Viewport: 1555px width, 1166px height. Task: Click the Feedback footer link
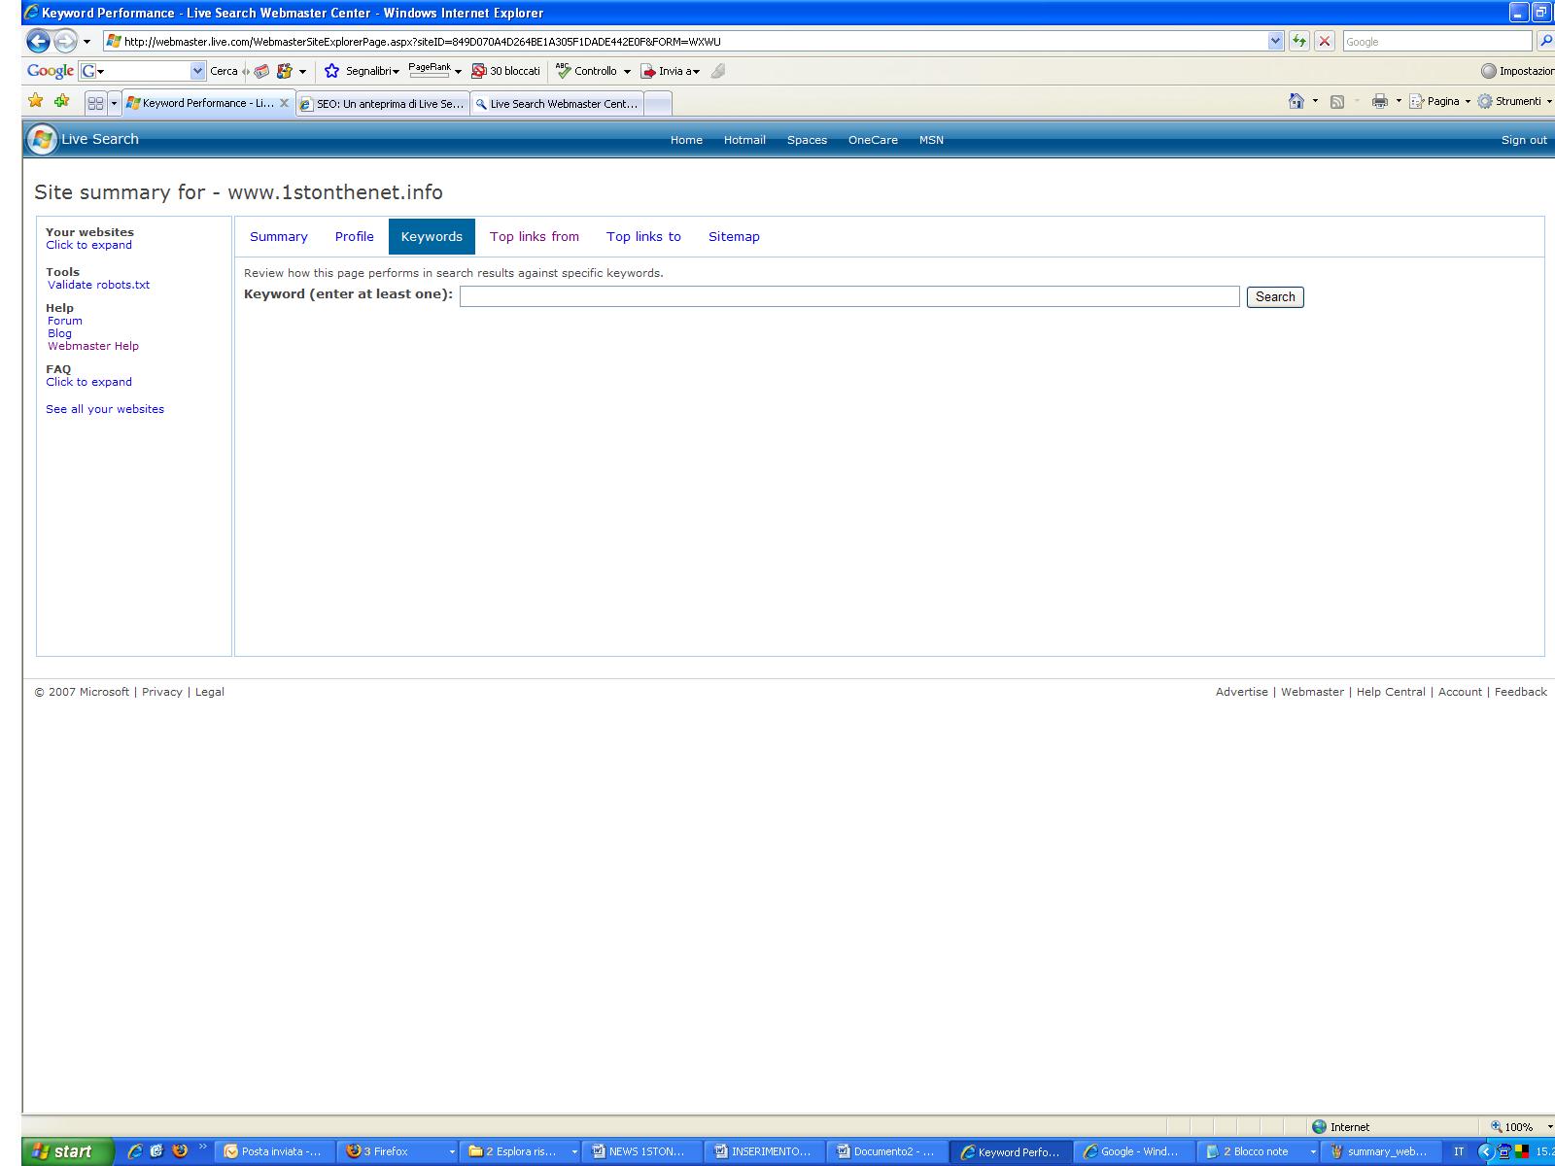(1521, 692)
